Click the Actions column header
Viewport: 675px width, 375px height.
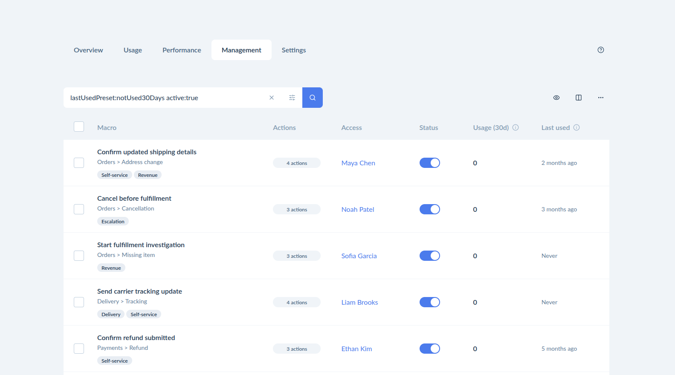click(x=284, y=127)
